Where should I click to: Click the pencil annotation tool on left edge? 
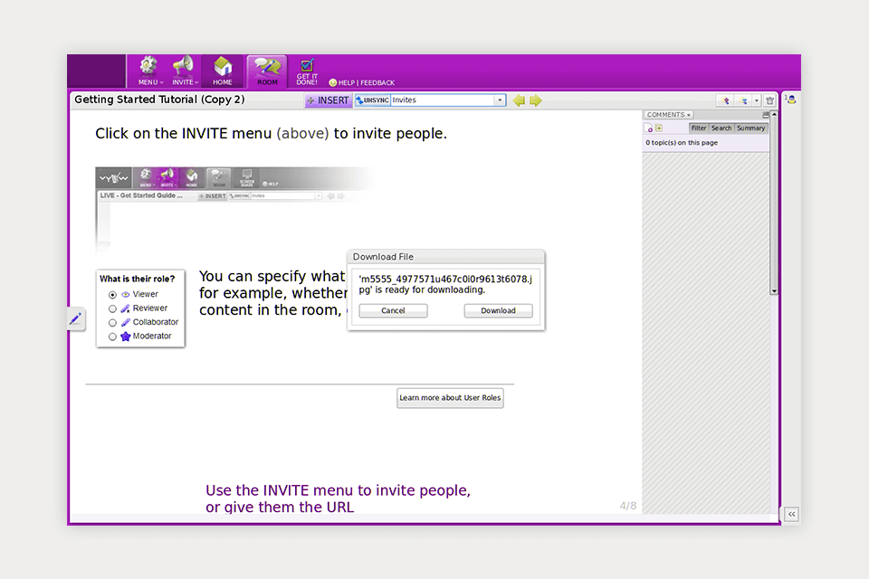pyautogui.click(x=76, y=318)
